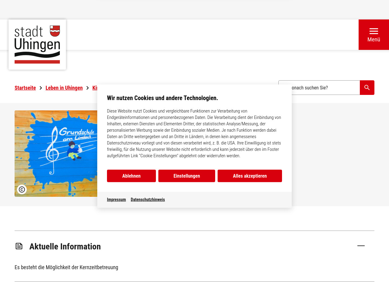This screenshot has height=292, width=389.
Task: Decline cookies with the Ablehnen button
Action: [131, 176]
